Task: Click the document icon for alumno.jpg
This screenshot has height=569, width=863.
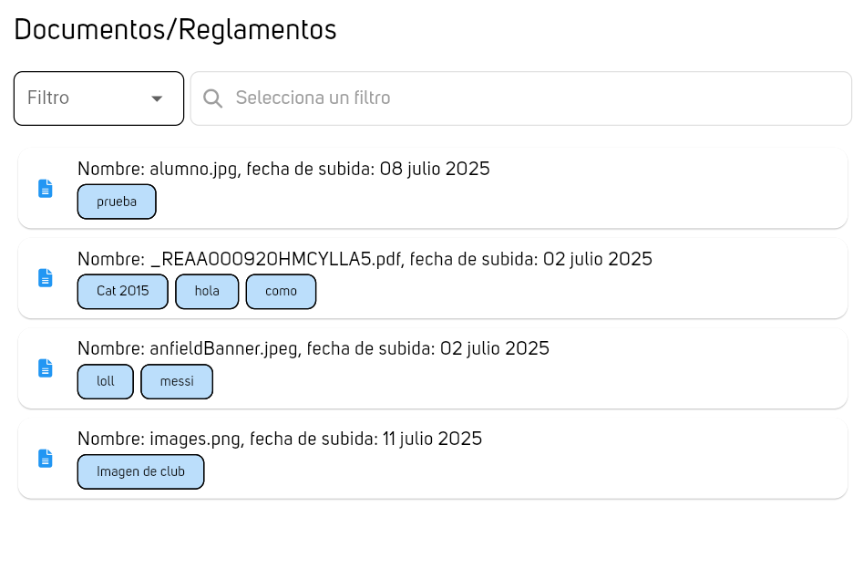Action: click(x=46, y=189)
